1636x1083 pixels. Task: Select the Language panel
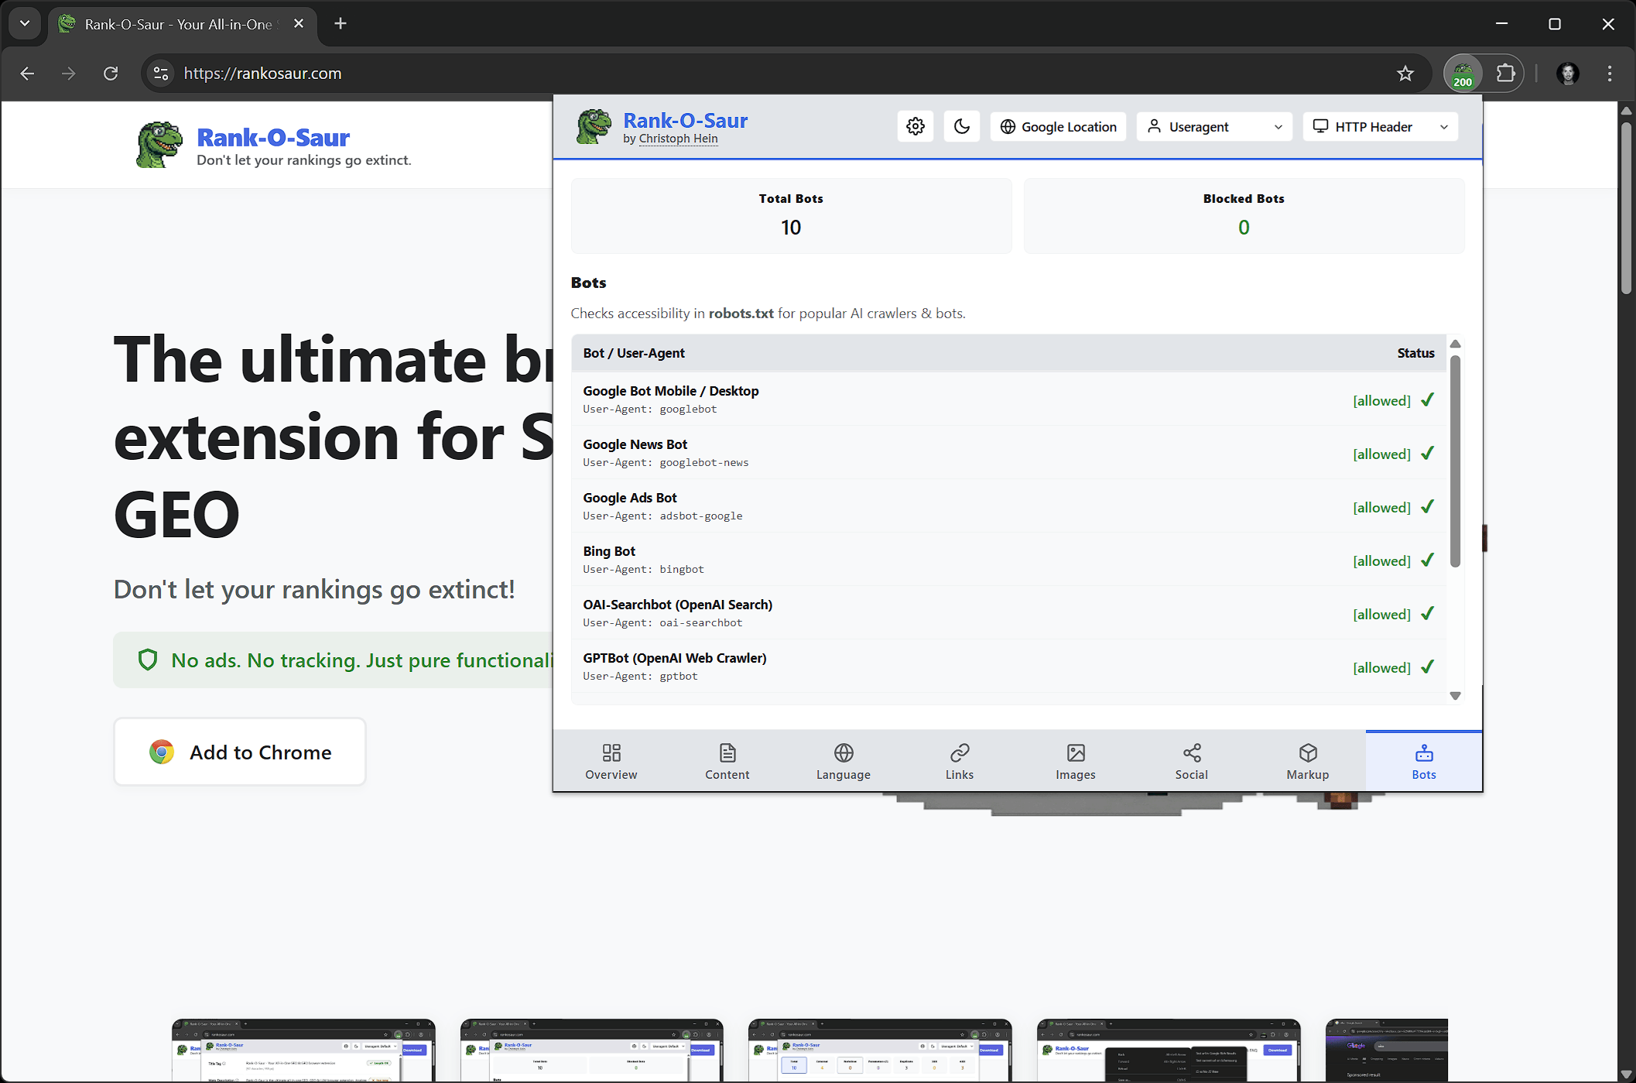tap(843, 760)
